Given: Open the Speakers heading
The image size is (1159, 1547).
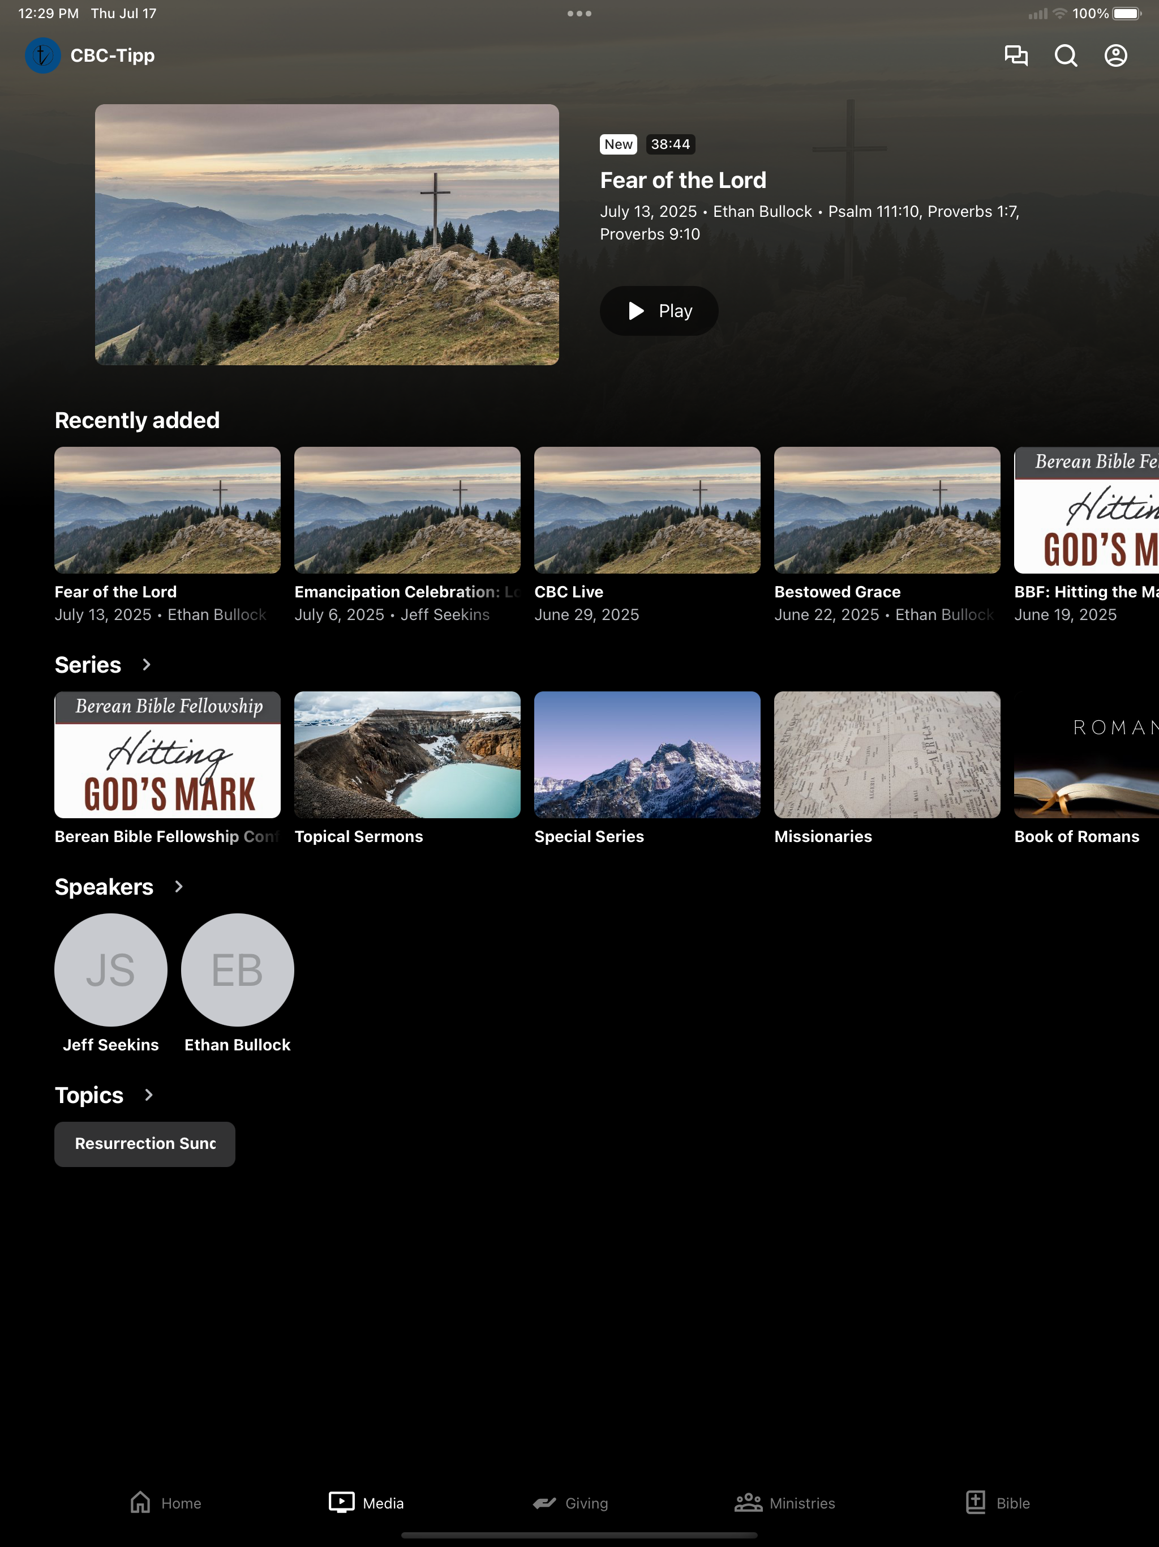Looking at the screenshot, I should [x=104, y=887].
